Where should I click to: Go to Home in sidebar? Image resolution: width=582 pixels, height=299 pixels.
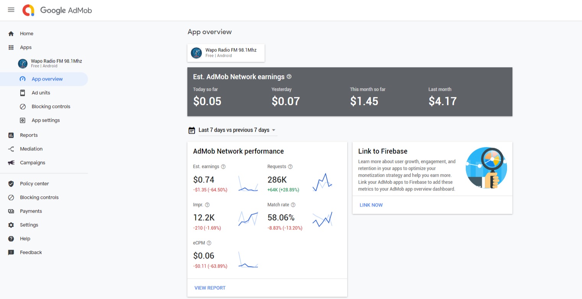point(44,34)
